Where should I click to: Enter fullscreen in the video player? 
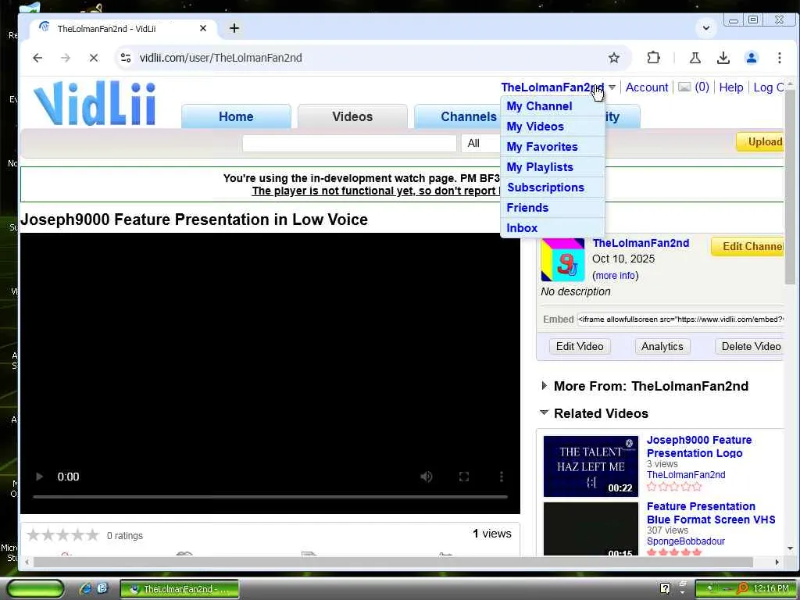tap(464, 477)
